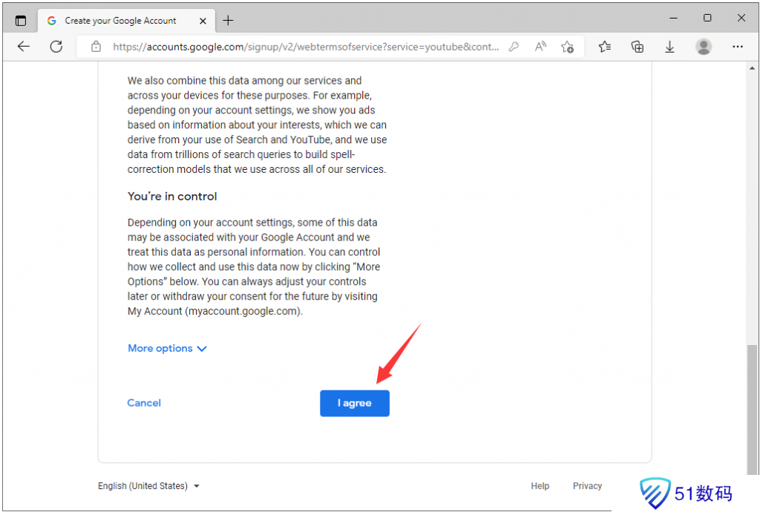Select the Create your Google Account tab

120,21
